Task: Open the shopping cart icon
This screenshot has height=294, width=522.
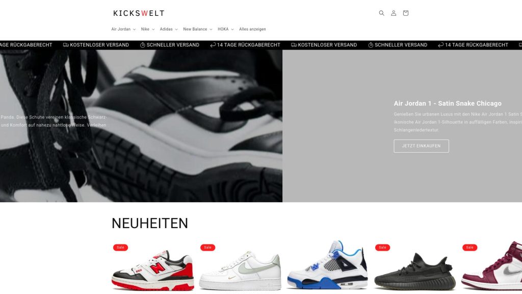Action: tap(405, 13)
